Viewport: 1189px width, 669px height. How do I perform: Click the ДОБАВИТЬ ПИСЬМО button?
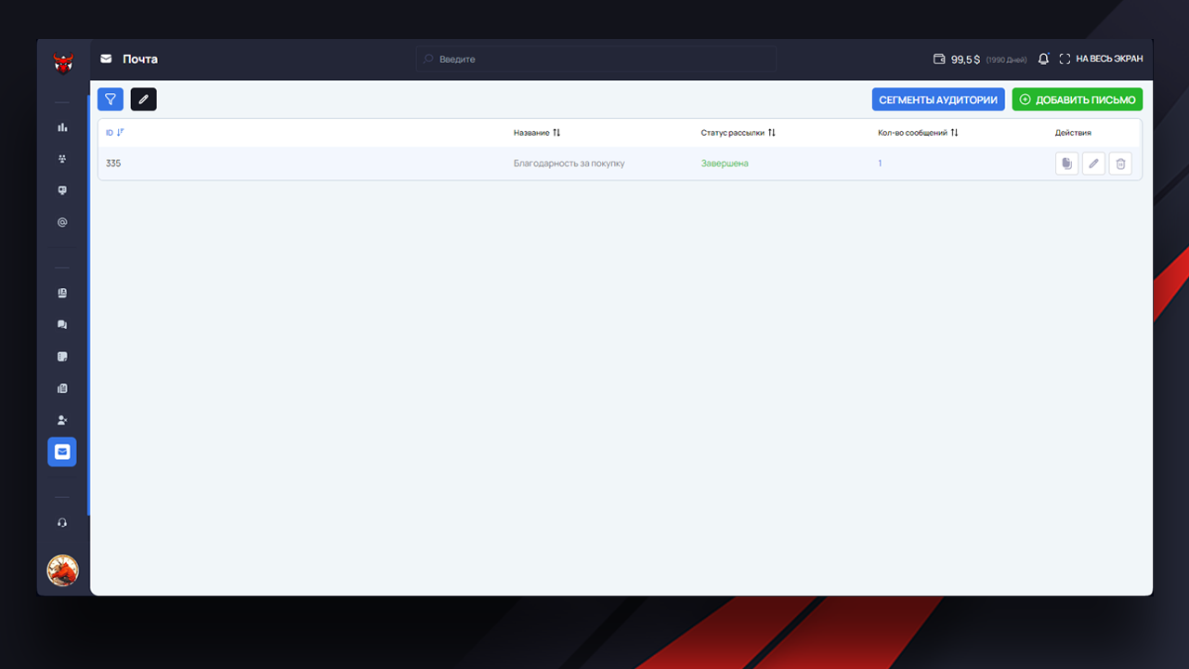[x=1078, y=99]
